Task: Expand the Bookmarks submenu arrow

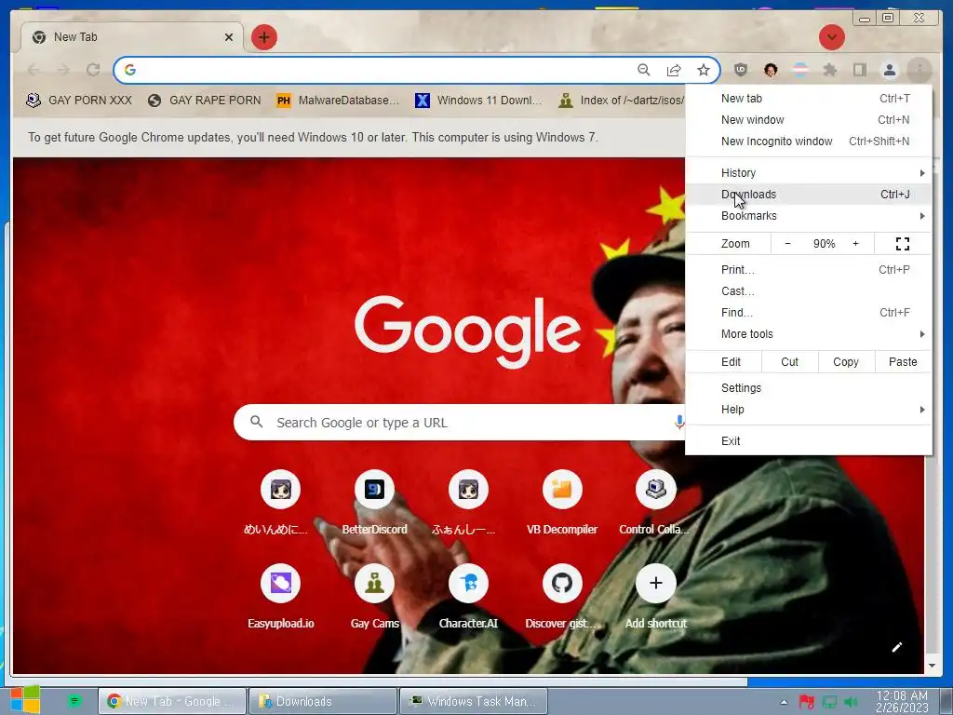Action: coord(922,216)
